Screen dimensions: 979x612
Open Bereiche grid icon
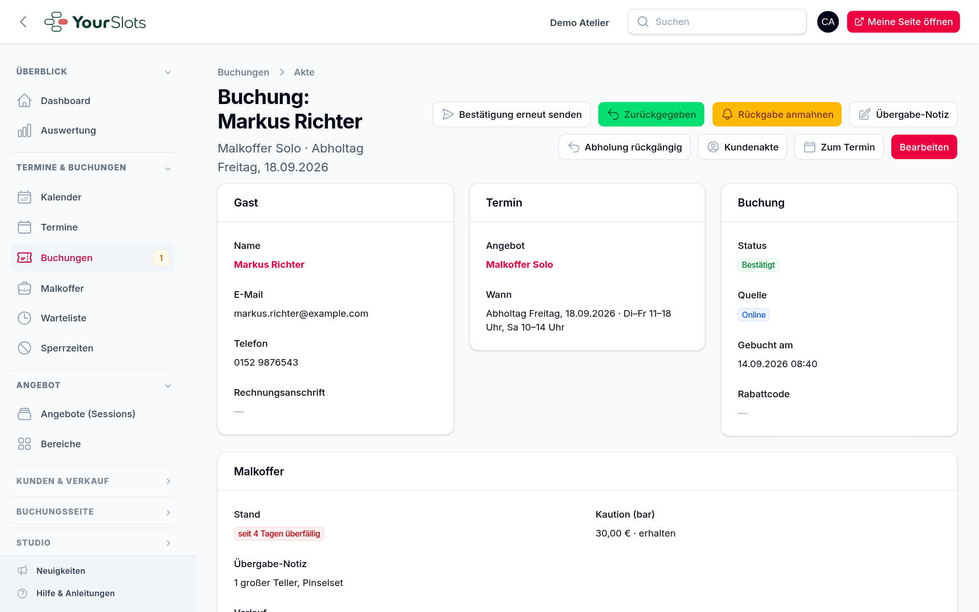click(x=24, y=444)
